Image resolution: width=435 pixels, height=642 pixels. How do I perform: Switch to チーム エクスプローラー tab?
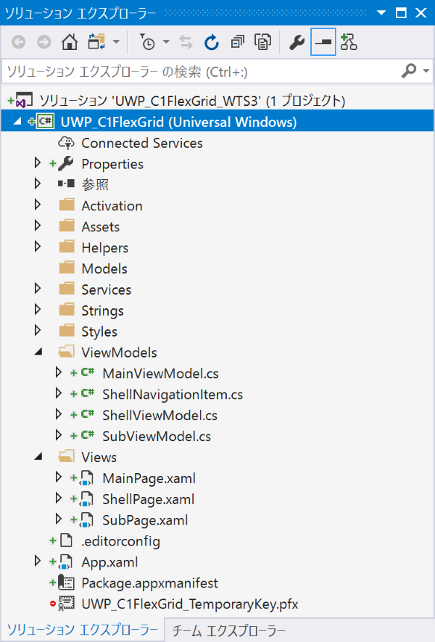point(228,630)
